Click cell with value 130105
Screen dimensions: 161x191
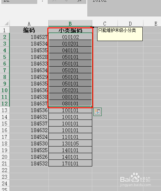[70, 143]
